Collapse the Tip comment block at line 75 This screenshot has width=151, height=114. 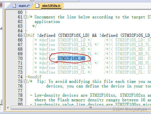click(x=25, y=81)
